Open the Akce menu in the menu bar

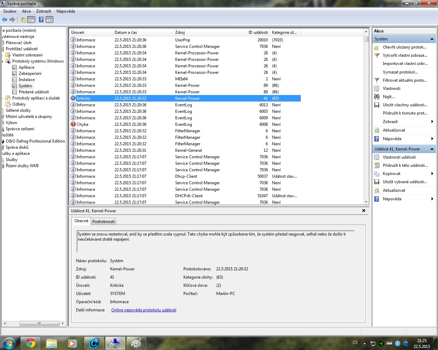pos(26,11)
